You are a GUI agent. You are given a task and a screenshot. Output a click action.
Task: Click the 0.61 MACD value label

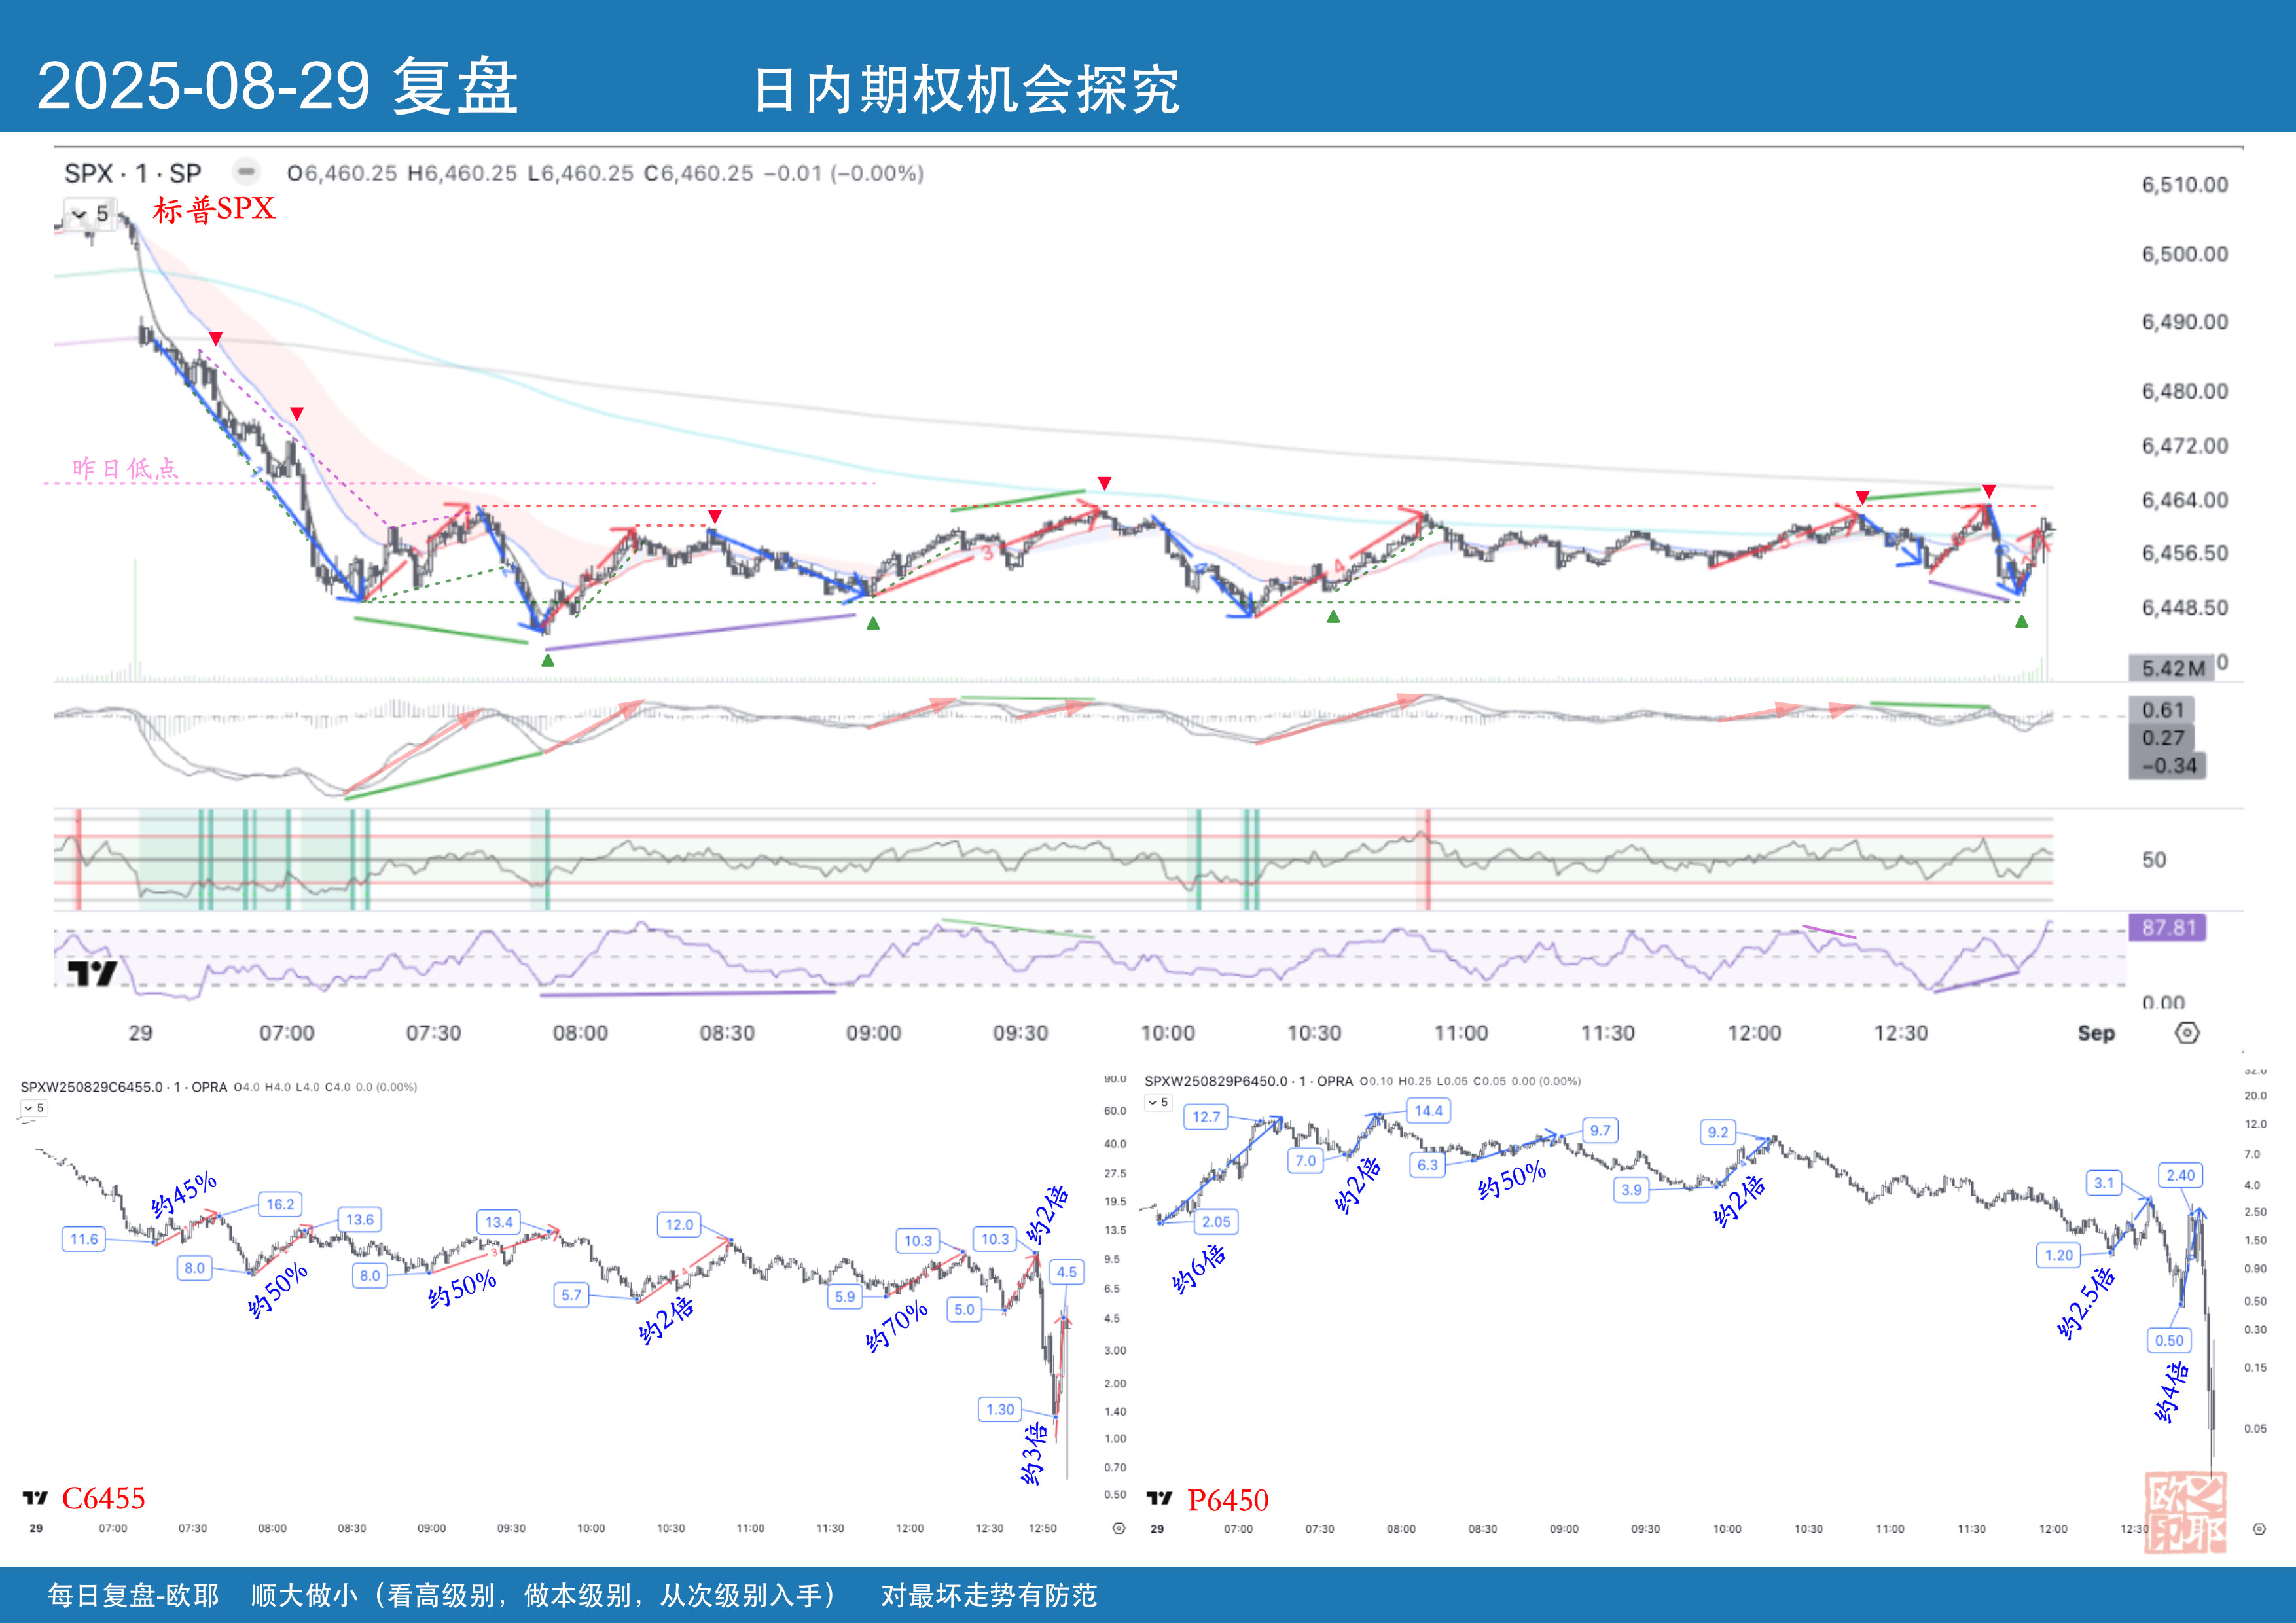click(x=2162, y=710)
